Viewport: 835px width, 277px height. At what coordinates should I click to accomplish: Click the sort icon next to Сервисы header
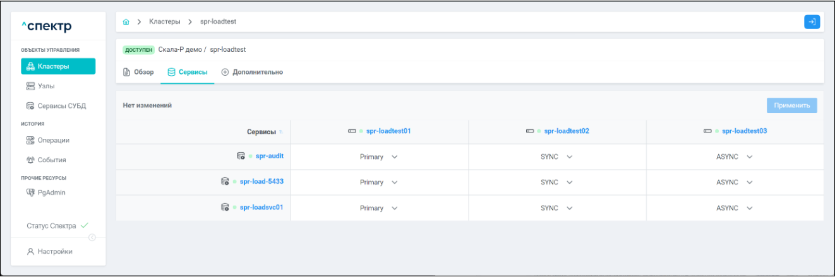[281, 132]
